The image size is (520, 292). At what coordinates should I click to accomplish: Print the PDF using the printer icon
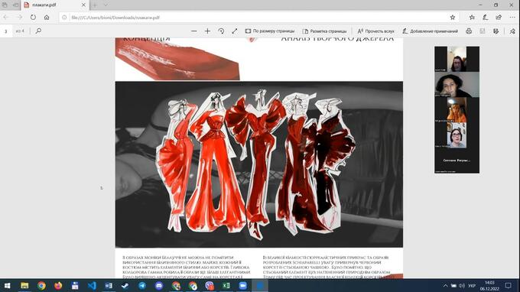[469, 31]
